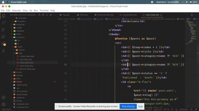Open the Explorer view in activity bar
Image resolution: width=199 pixels, height=111 pixels.
3,16
